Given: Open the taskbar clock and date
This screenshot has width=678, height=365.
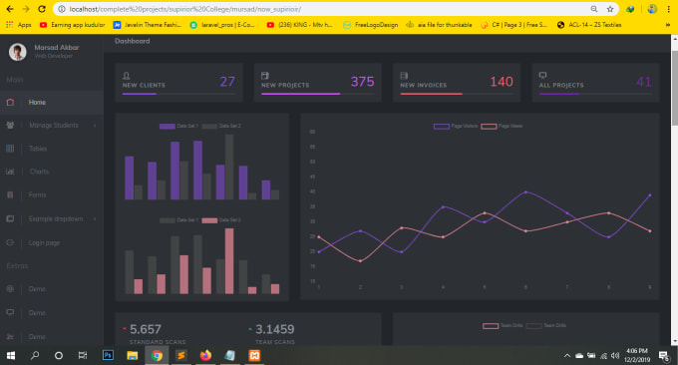Looking at the screenshot, I should point(637,355).
